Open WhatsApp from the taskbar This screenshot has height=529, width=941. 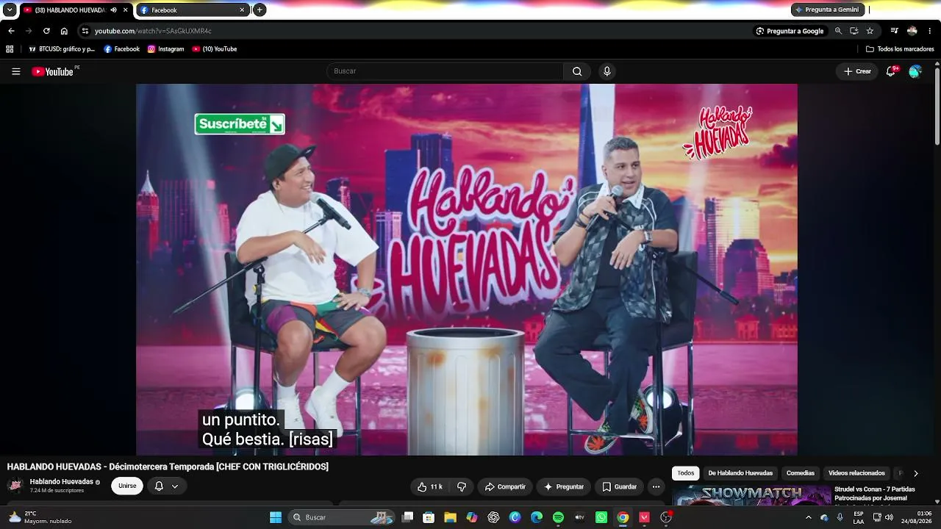pos(601,517)
